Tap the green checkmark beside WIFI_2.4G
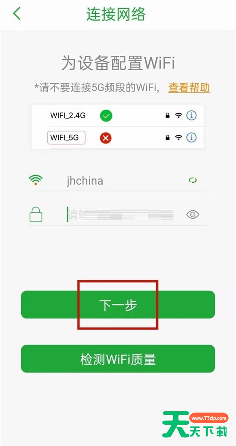 (106, 116)
